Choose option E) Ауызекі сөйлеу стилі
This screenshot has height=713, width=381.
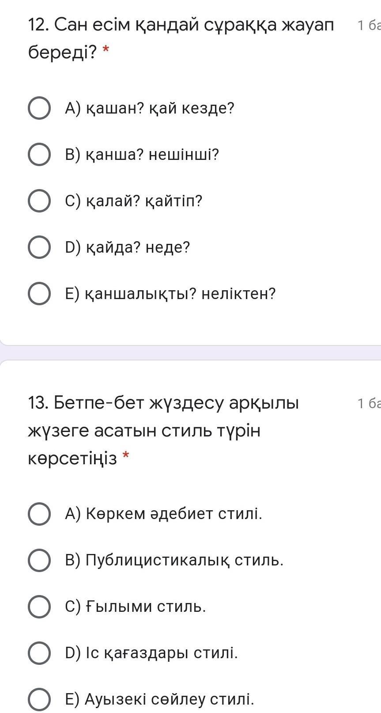[x=39, y=699]
